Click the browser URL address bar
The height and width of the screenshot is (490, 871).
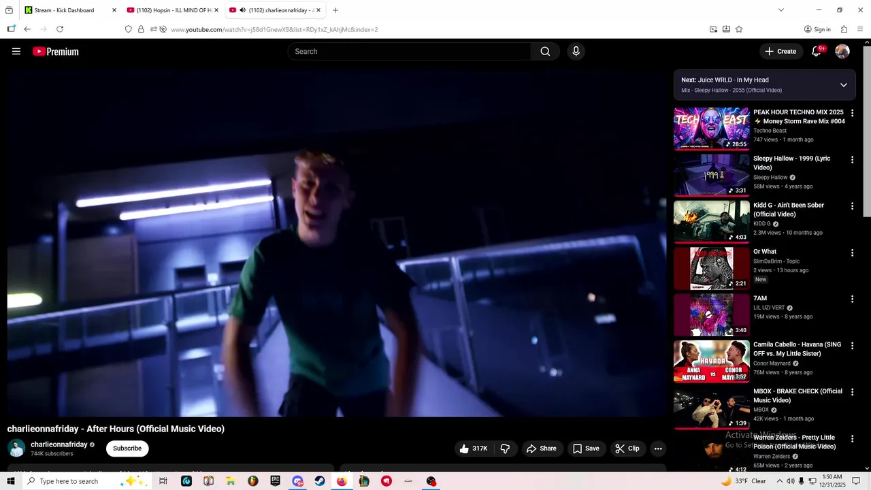click(435, 29)
